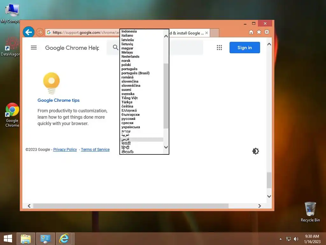Image resolution: width=326 pixels, height=245 pixels.
Task: Go back with the blue back arrow
Action: click(x=28, y=32)
